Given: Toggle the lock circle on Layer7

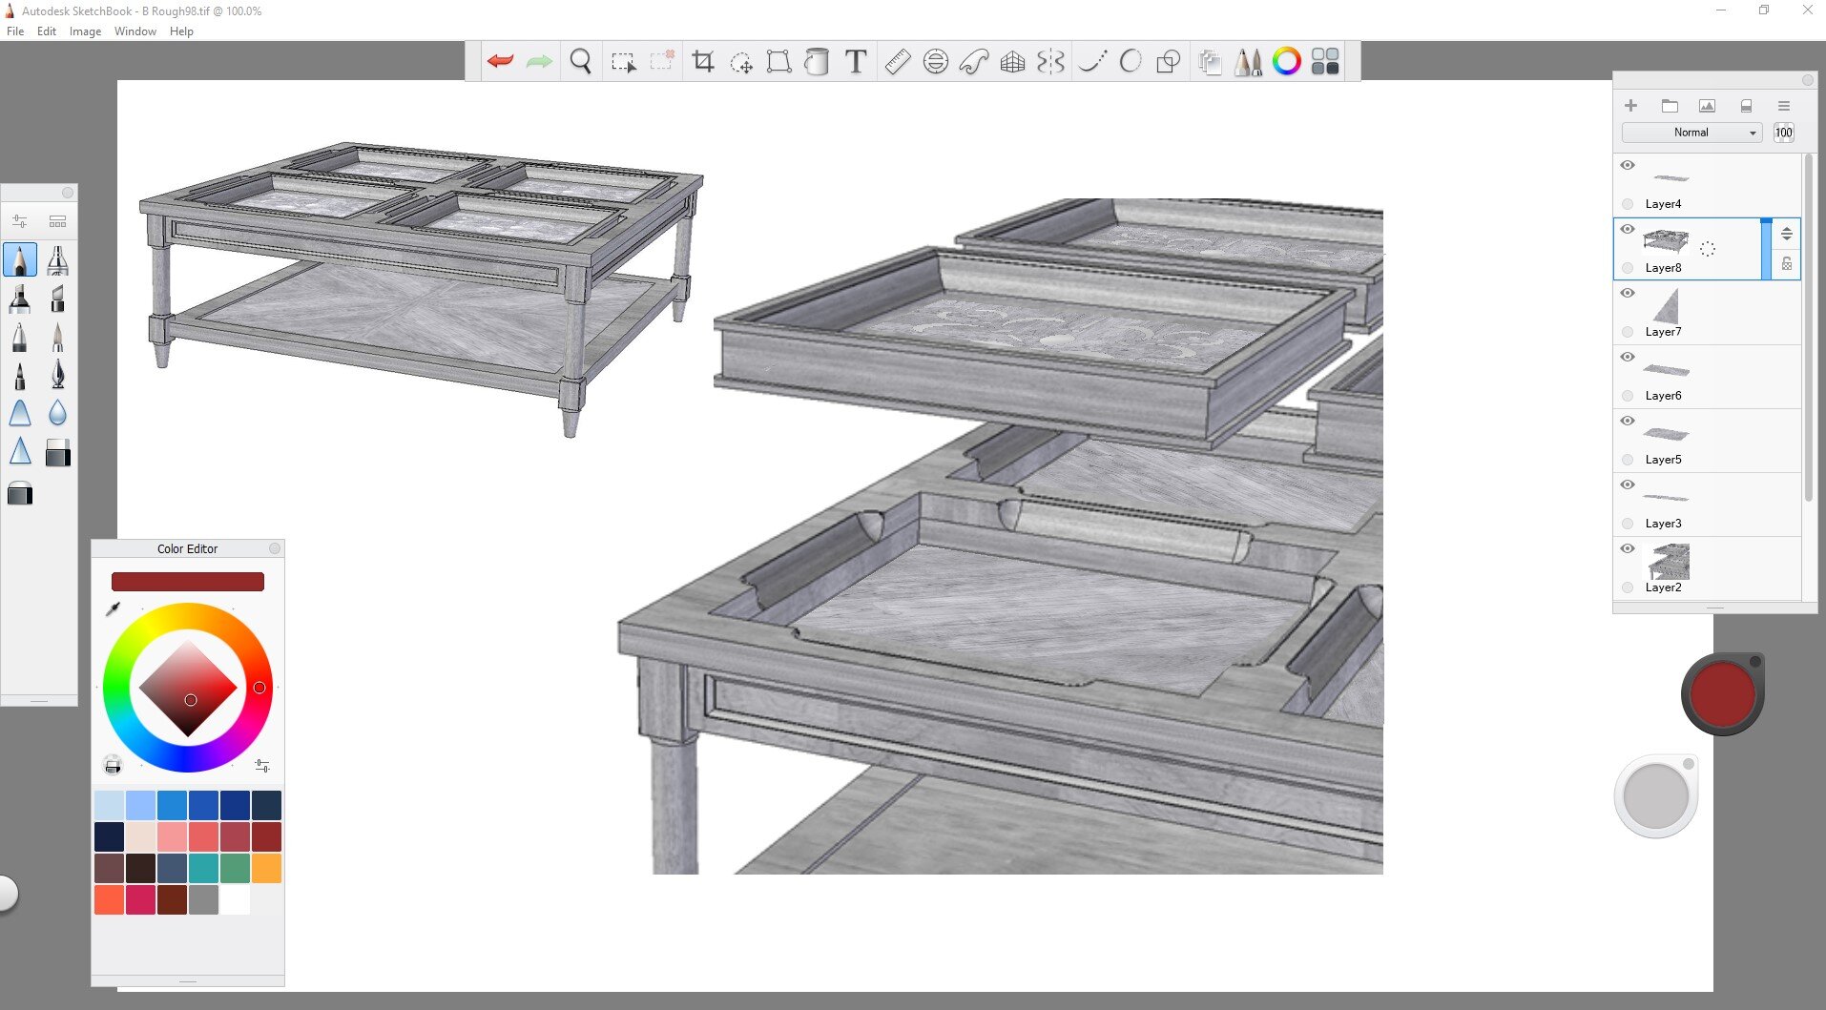Looking at the screenshot, I should (x=1628, y=332).
